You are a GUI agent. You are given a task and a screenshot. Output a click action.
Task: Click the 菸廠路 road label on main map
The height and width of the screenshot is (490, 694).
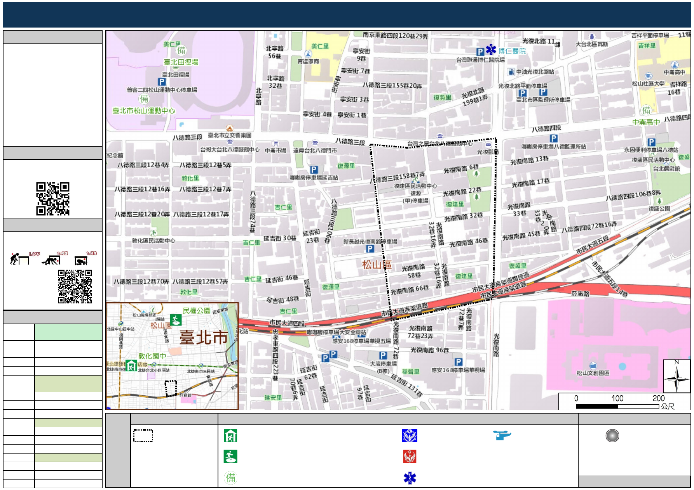click(x=581, y=294)
